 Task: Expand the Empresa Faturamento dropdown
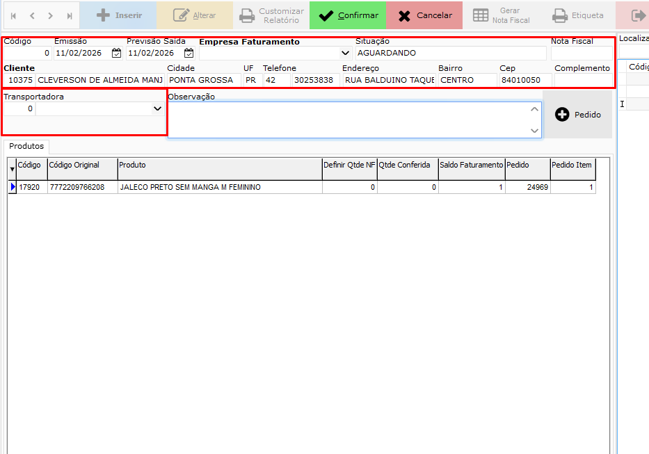pyautogui.click(x=345, y=53)
